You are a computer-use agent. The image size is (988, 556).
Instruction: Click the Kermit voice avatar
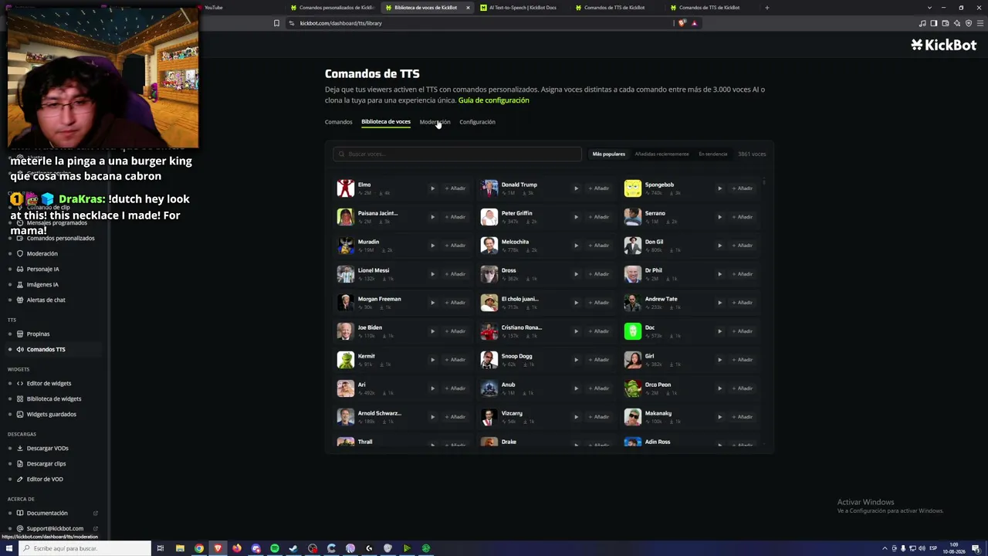point(345,360)
